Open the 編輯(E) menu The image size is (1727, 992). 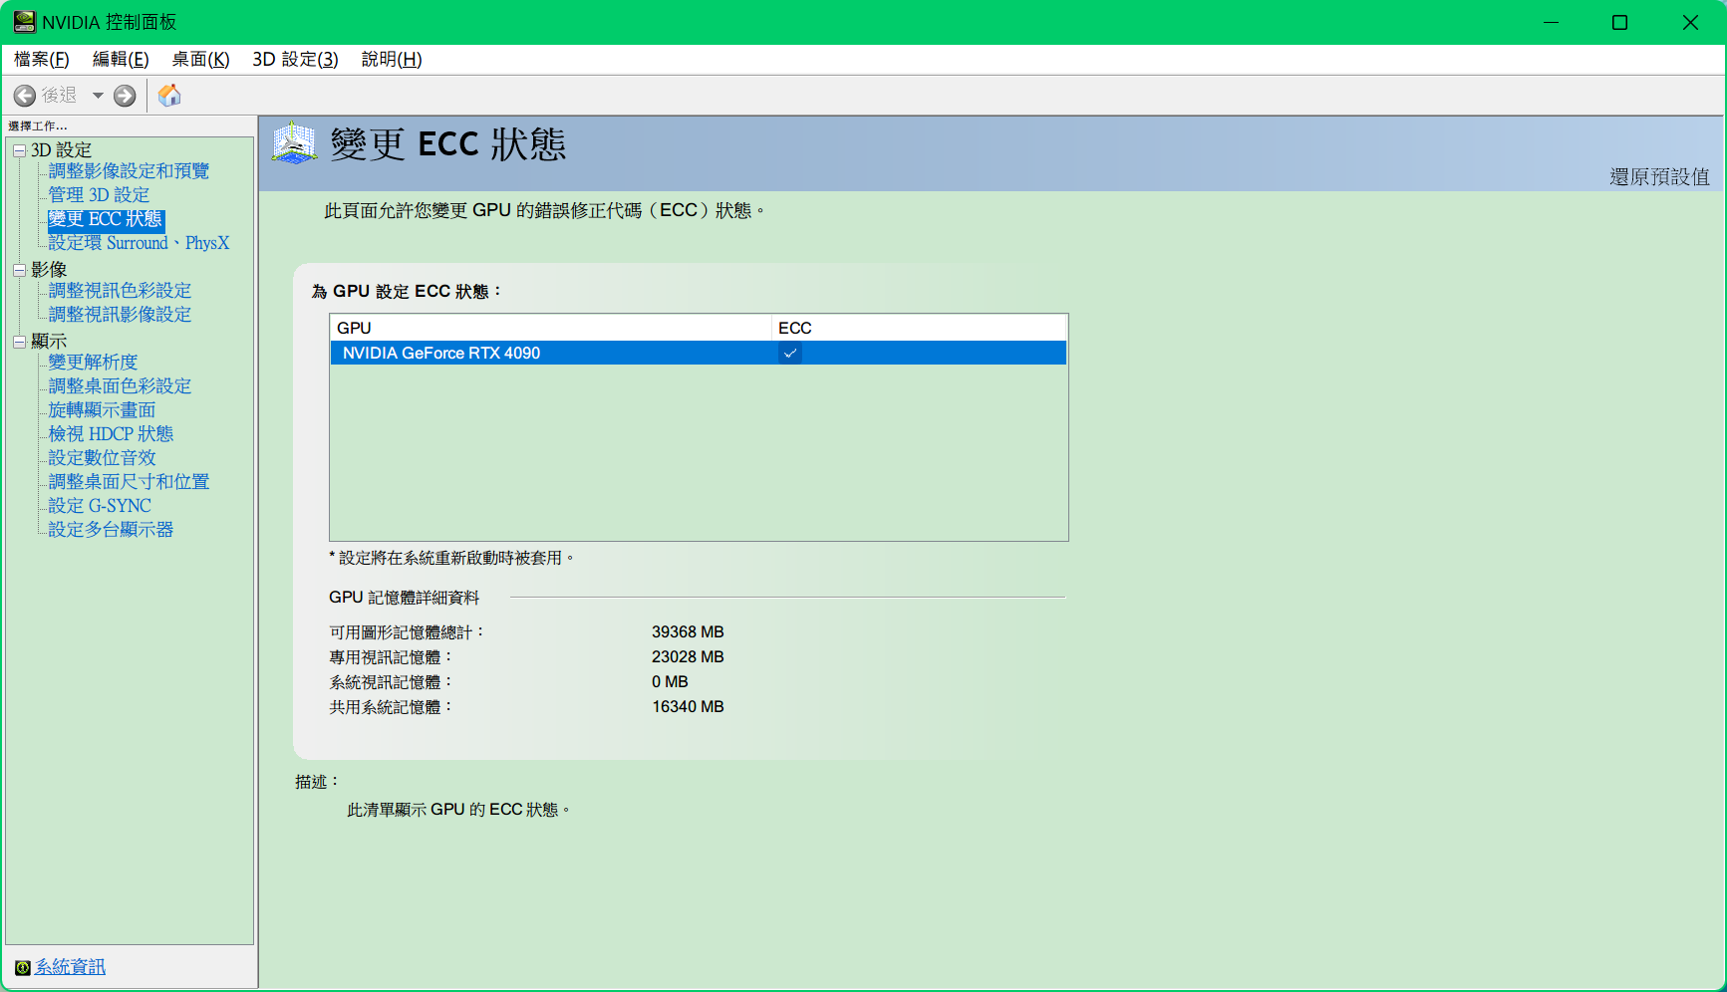point(121,60)
